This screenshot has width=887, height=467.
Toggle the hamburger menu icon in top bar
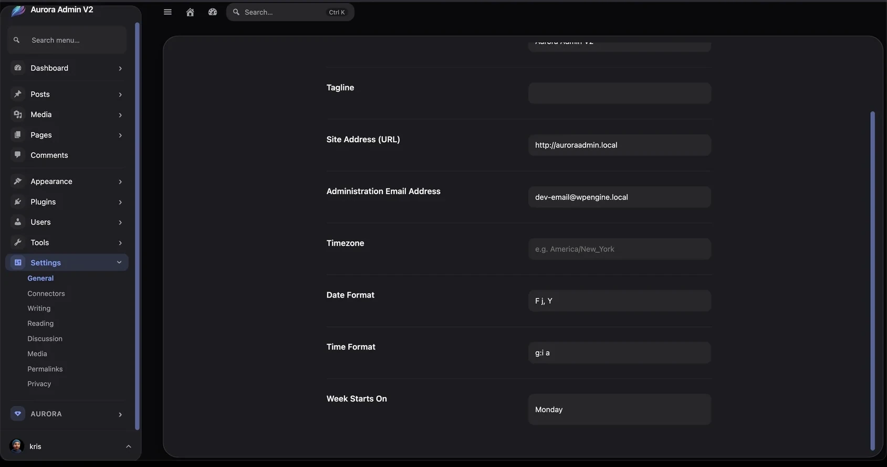(168, 12)
